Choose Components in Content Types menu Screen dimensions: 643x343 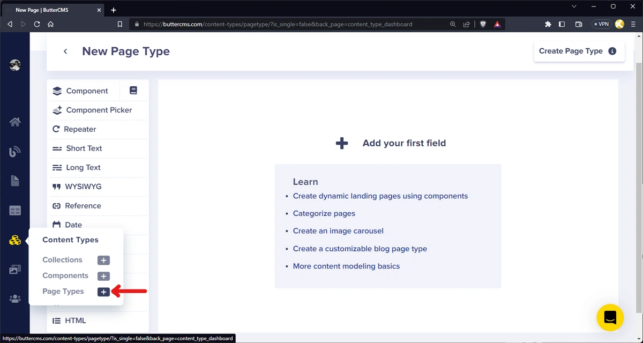click(65, 275)
